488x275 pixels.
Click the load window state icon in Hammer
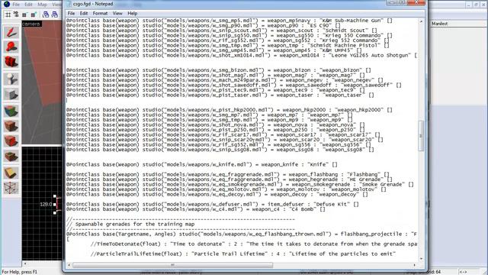pos(46,15)
